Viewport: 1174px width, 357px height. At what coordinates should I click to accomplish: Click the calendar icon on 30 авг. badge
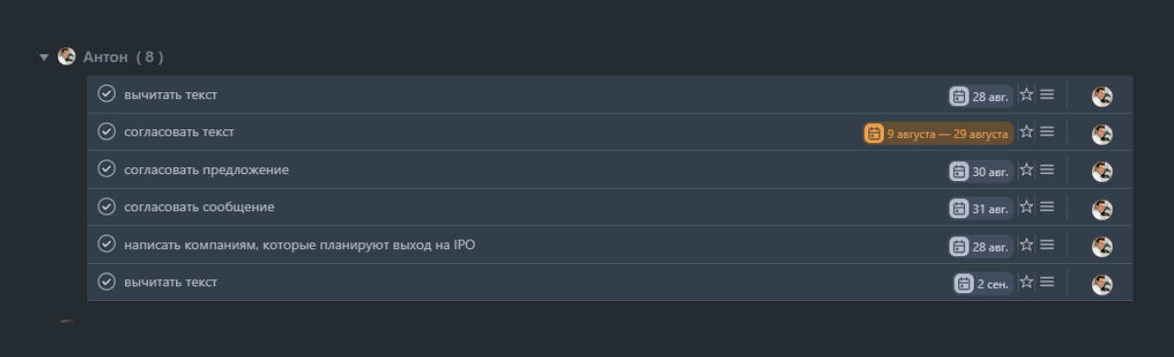(x=959, y=172)
